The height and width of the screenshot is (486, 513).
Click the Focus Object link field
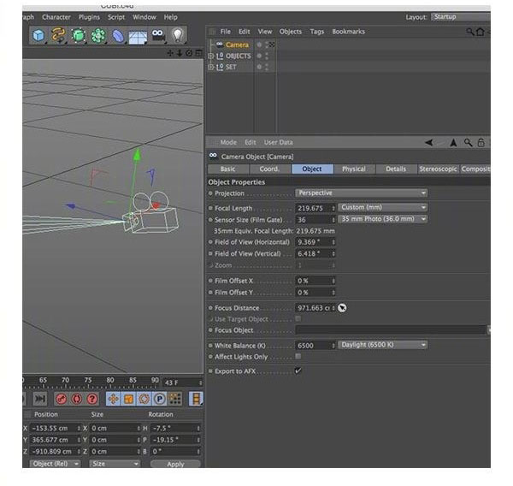pos(391,330)
